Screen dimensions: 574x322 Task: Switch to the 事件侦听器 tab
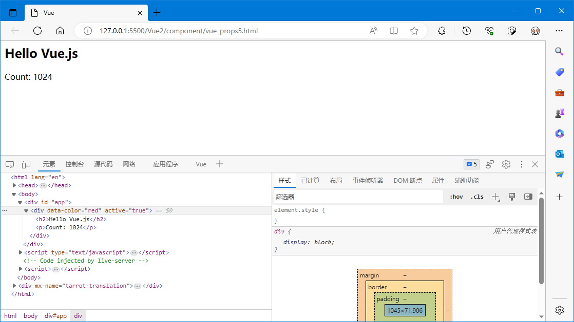click(x=368, y=181)
